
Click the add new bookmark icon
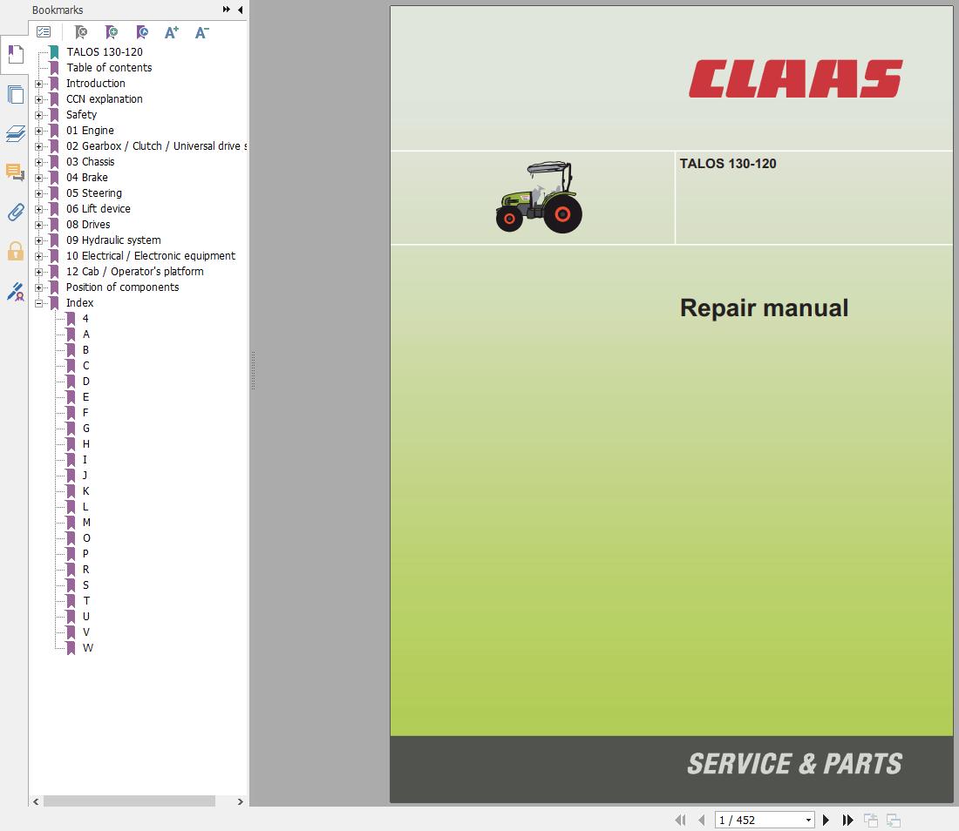click(112, 31)
